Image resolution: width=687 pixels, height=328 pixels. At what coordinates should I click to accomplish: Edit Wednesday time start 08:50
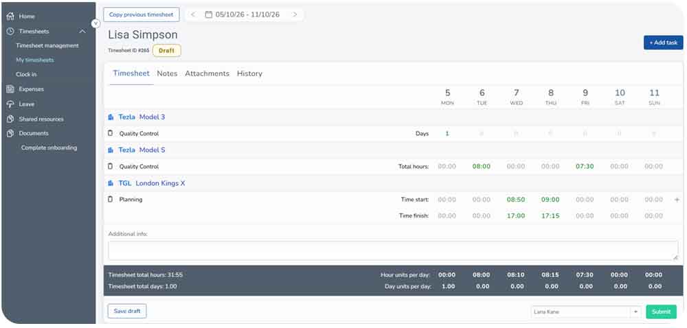click(x=516, y=200)
